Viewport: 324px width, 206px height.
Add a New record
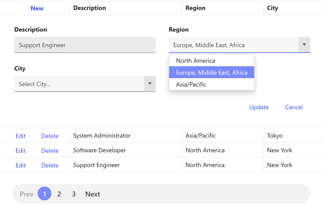37,8
